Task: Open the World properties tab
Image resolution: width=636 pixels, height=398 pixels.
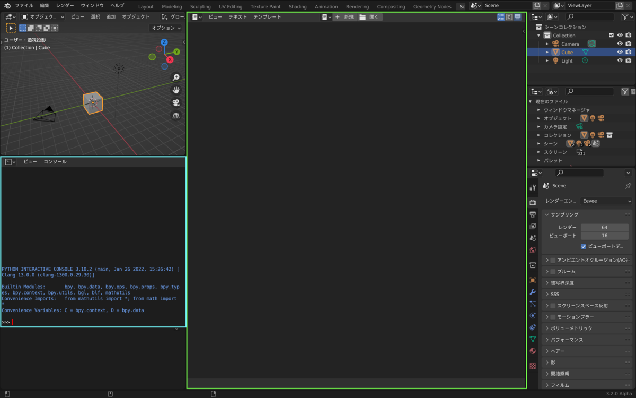Action: tap(533, 249)
